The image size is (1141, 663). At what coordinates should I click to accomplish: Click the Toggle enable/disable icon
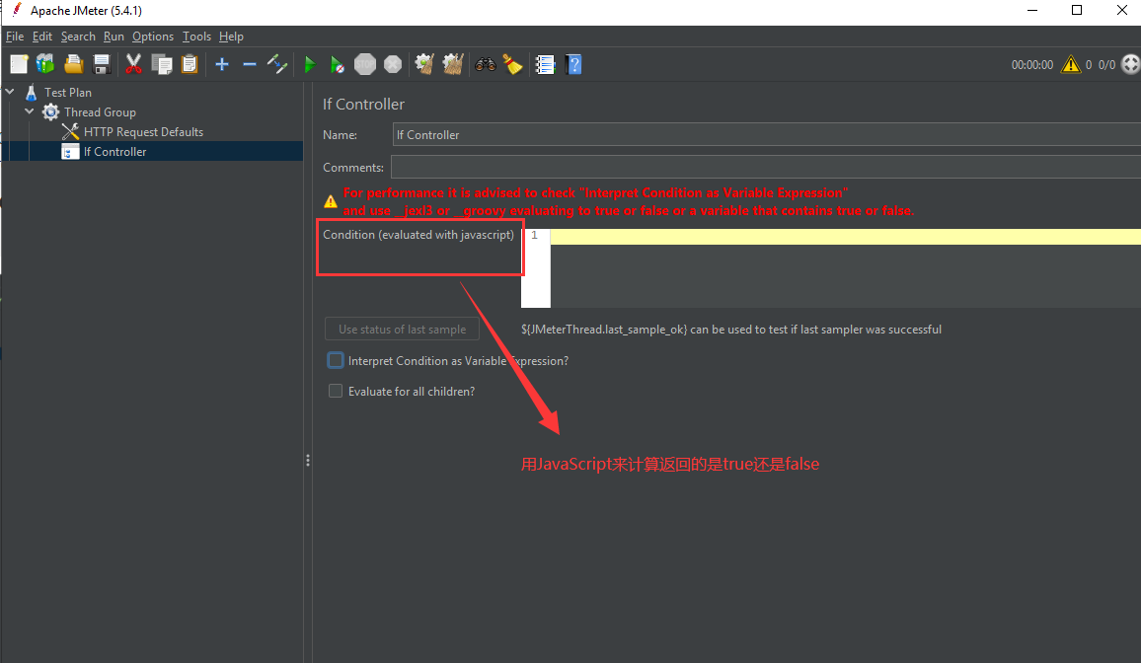277,65
